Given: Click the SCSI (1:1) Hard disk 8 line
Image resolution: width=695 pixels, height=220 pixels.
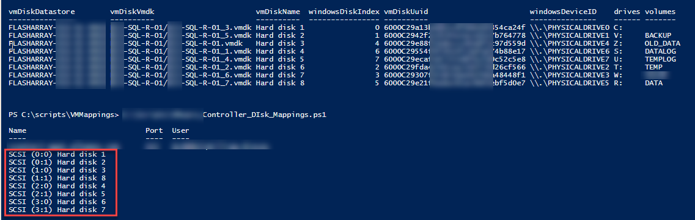Looking at the screenshot, I should 57,178.
